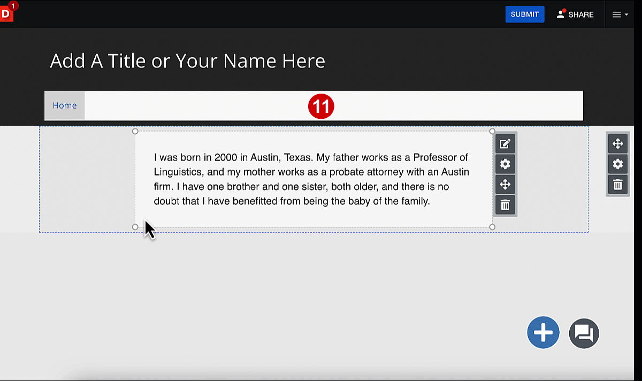The image size is (642, 381).
Task: Expand the hamburger menu dropdown
Action: coord(620,15)
